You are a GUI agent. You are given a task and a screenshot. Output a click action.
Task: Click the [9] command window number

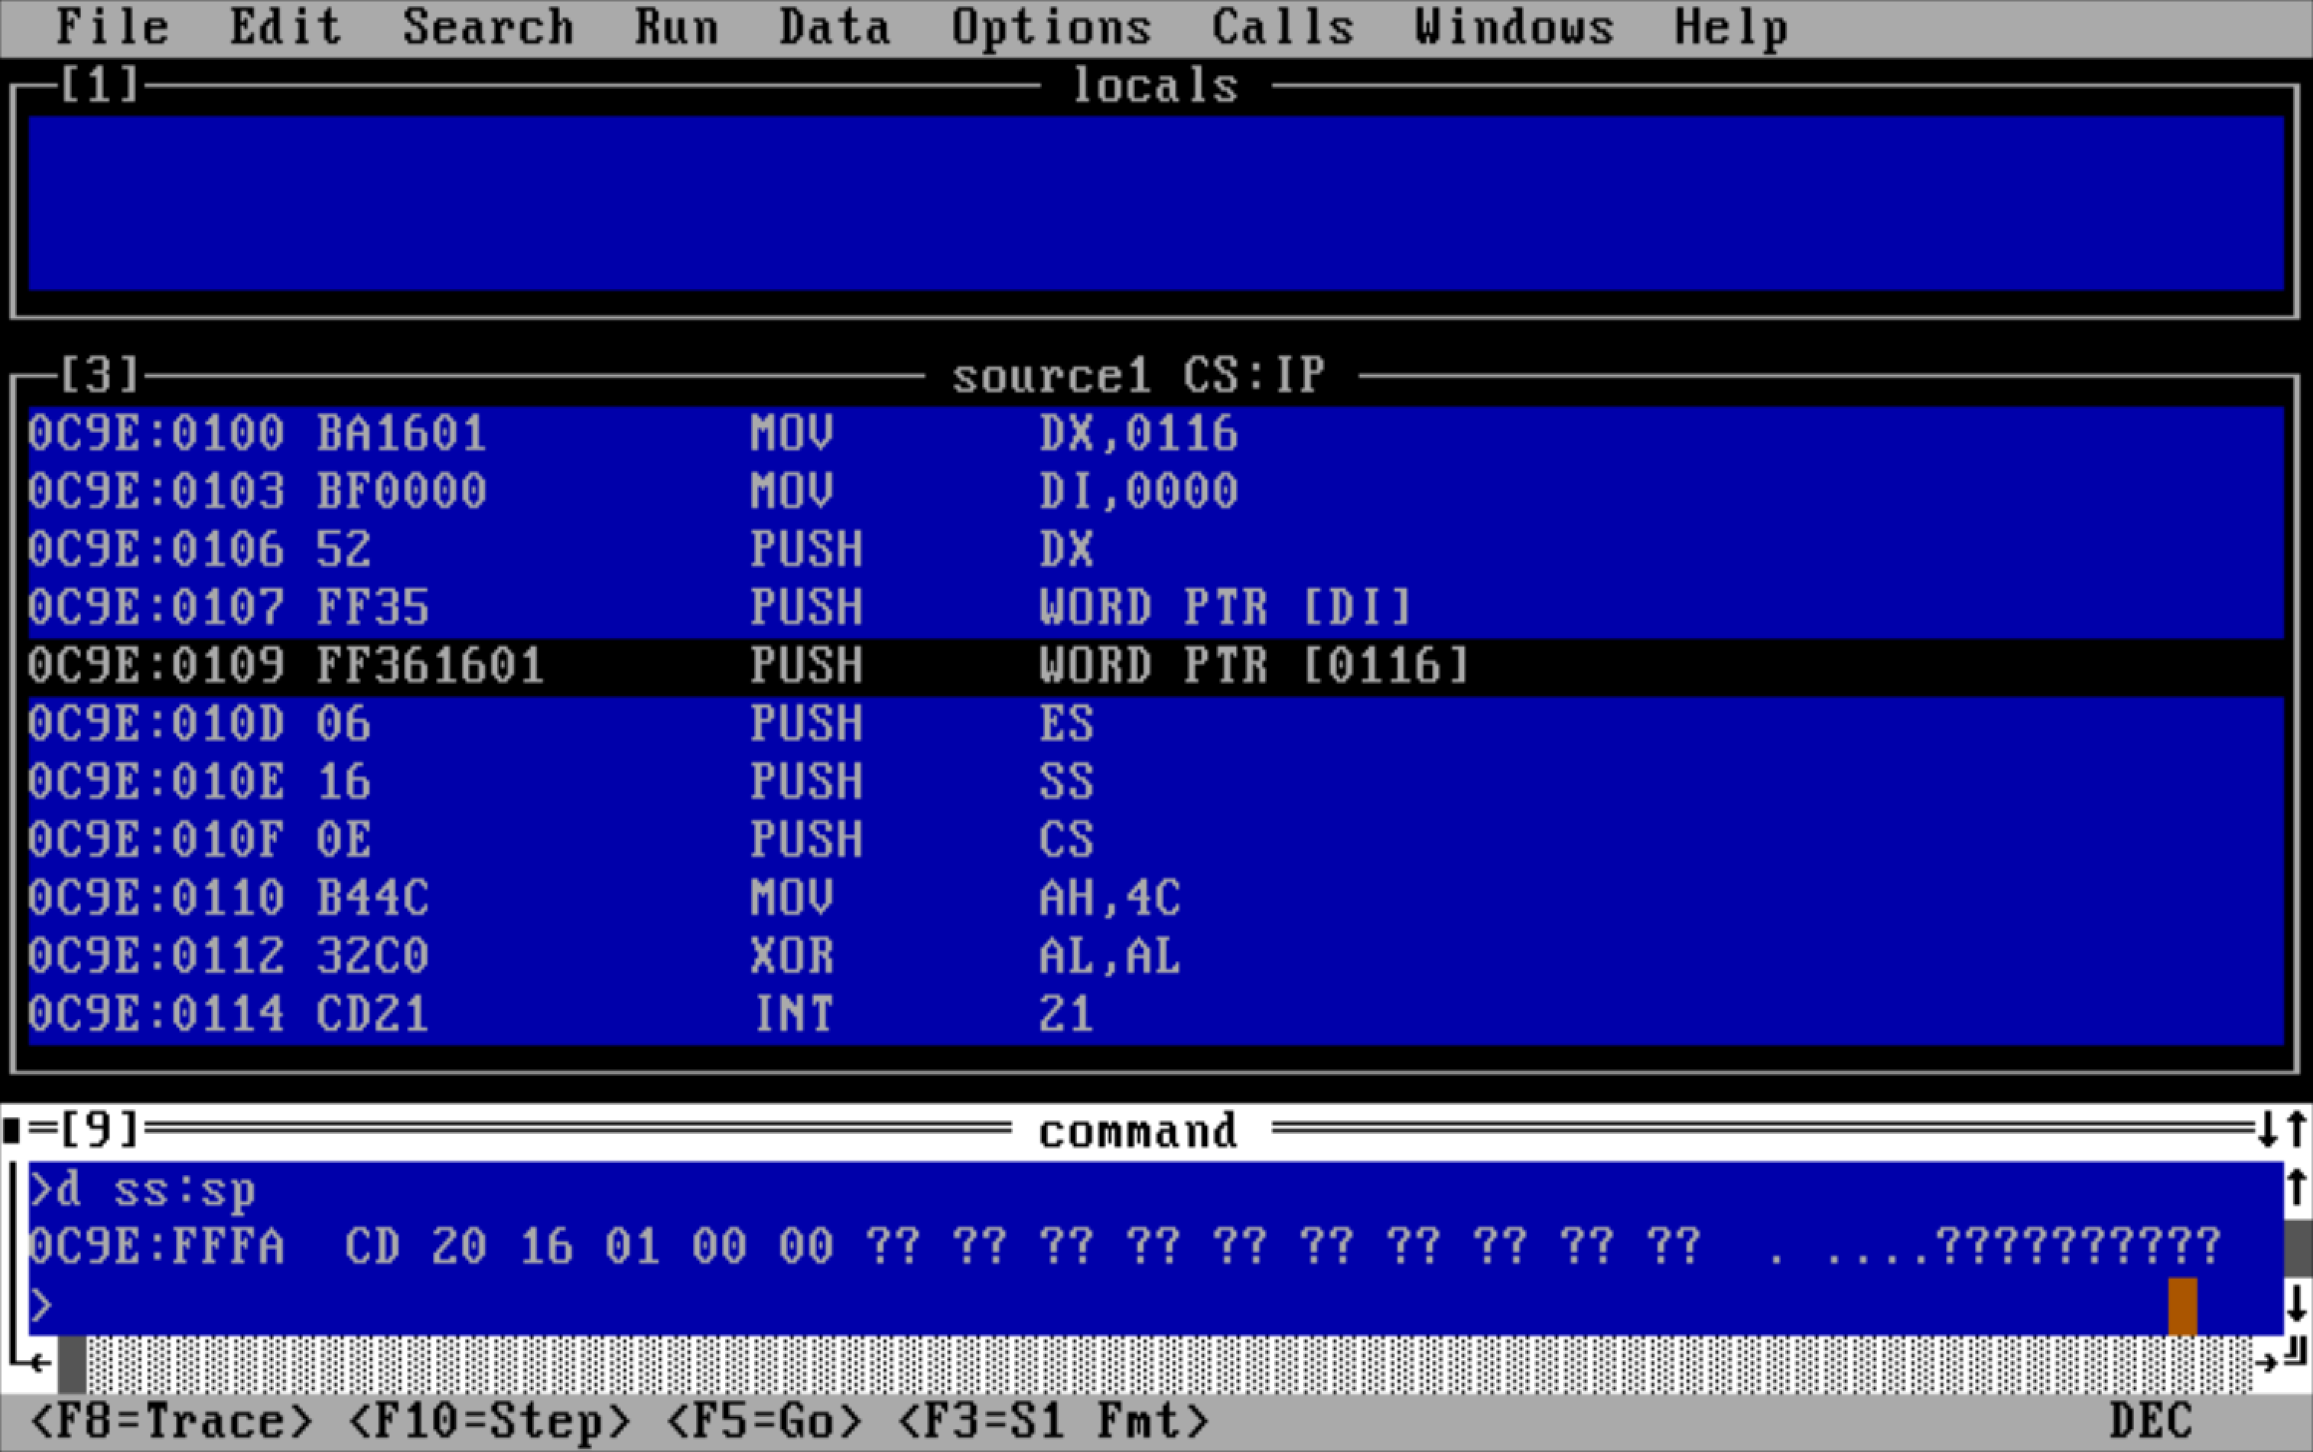(x=100, y=1130)
